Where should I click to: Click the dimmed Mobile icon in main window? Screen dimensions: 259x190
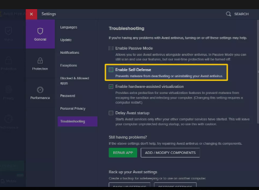click(3, 181)
